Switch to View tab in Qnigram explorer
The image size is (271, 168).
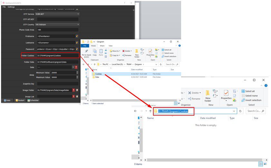pyautogui.click(x=111, y=46)
